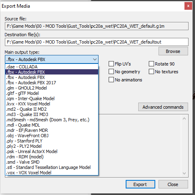This screenshot has width=195, height=195.
Task: Select .mdr - EF/Raven MDR
Action: tap(51, 130)
